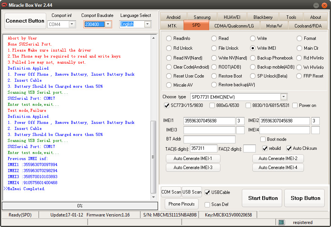Expand the Choose type SPD7731 dropdown
331x227 pixels.
pyautogui.click(x=284, y=97)
